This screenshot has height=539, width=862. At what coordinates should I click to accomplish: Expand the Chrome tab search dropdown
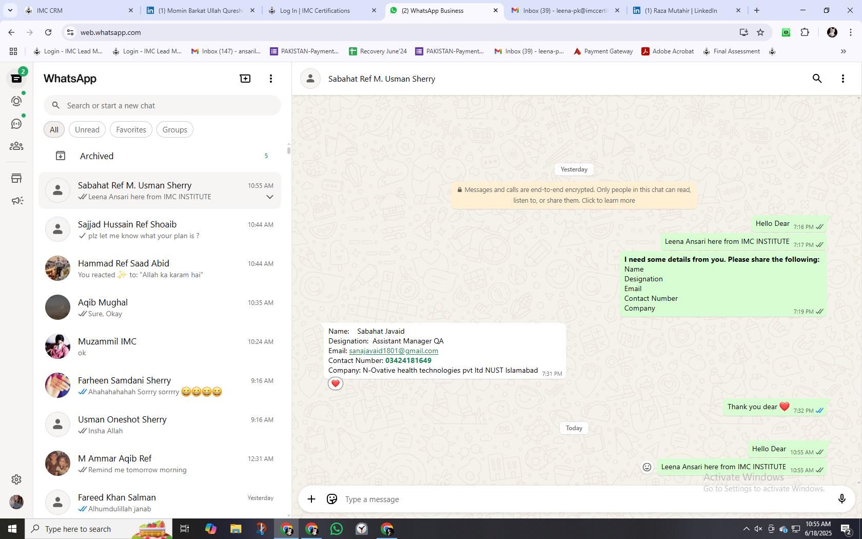coord(10,10)
